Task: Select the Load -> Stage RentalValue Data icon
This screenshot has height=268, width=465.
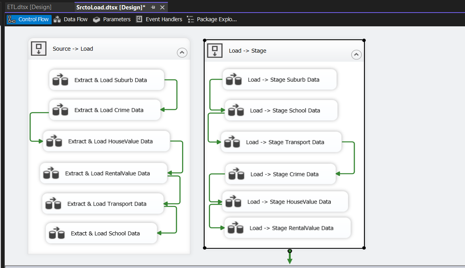Action: (x=235, y=228)
